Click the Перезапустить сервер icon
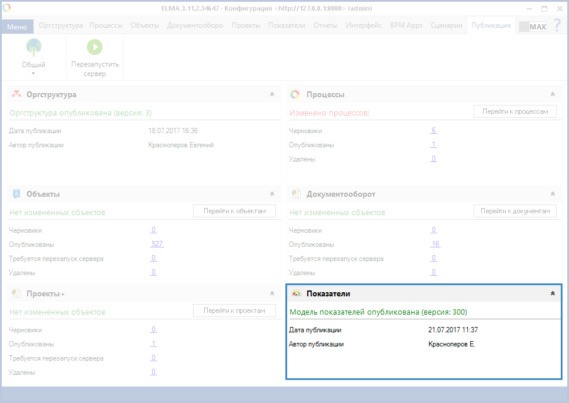The width and height of the screenshot is (569, 403). pos(95,48)
